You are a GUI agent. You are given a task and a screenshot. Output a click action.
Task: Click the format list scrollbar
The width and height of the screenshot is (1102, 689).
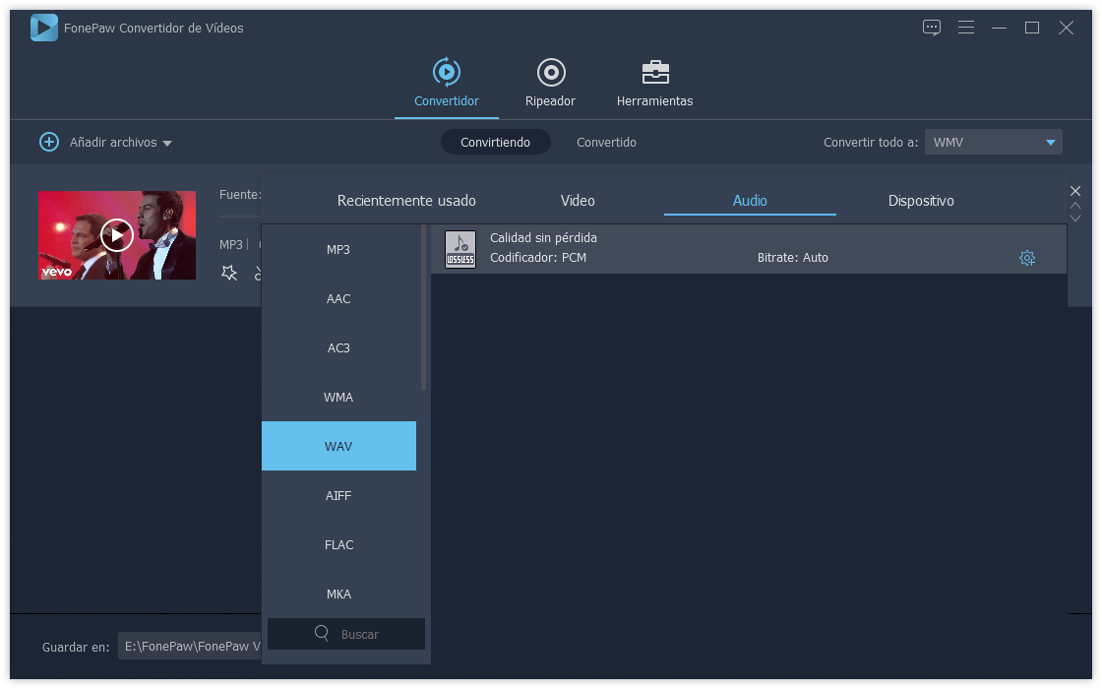[x=424, y=307]
